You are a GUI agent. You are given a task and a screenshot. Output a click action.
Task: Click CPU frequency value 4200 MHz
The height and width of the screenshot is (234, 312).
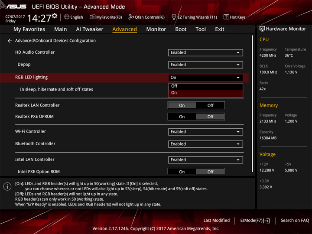coord(268,55)
